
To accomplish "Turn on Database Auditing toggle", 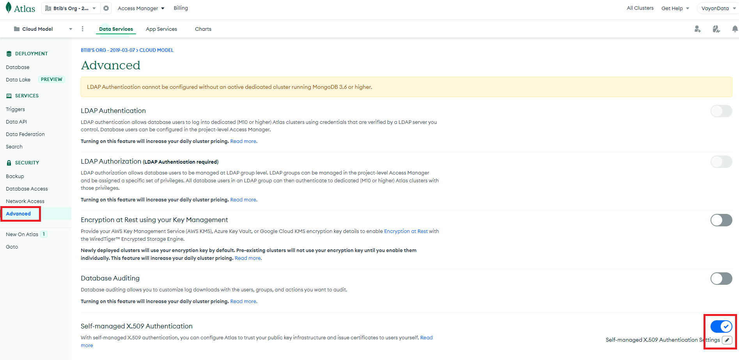I will tap(721, 279).
